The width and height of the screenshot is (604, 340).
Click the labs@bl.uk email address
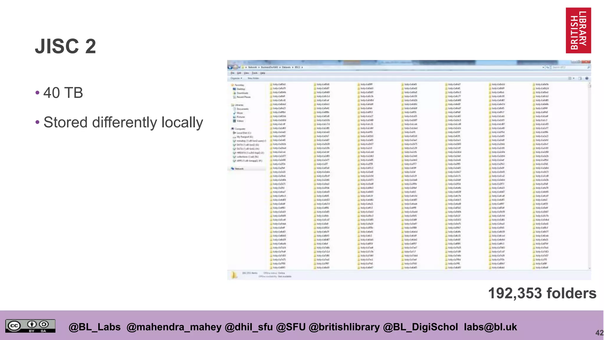490,327
